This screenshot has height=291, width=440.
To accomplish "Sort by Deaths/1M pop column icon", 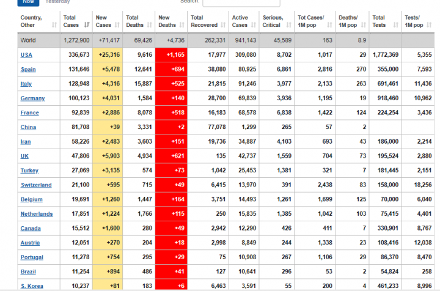I will 364,25.
